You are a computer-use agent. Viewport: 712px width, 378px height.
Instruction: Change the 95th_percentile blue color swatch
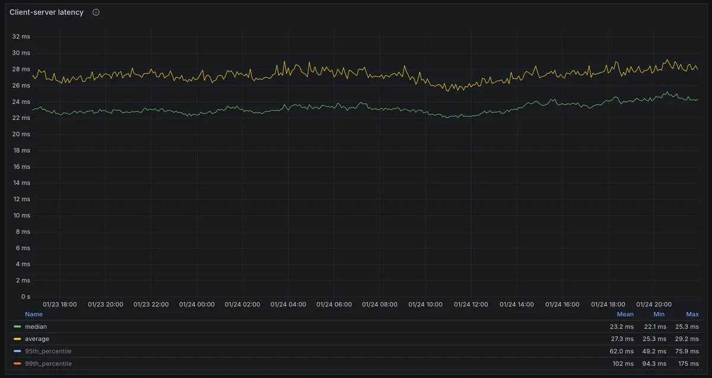tap(17, 352)
